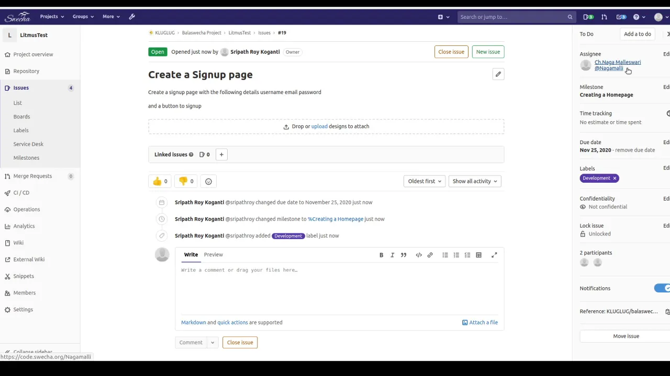The height and width of the screenshot is (376, 670).
Task: Open the Show all activity filter
Action: [475, 181]
